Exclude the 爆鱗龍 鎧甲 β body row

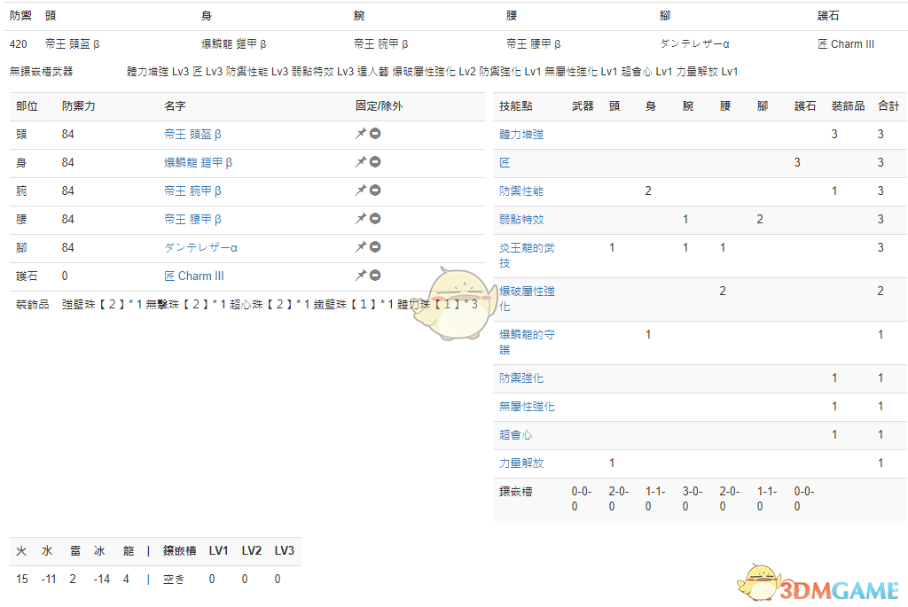375,162
